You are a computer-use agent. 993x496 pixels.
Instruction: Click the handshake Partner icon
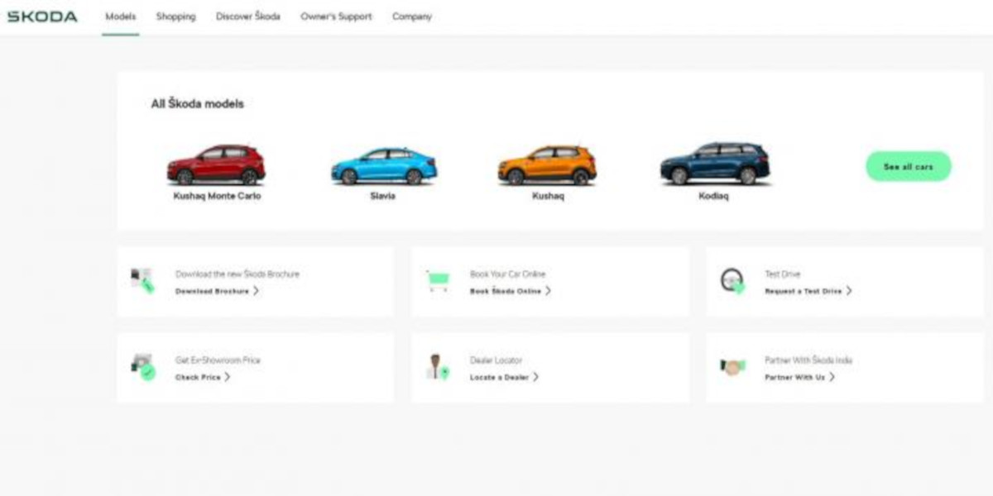(x=732, y=367)
